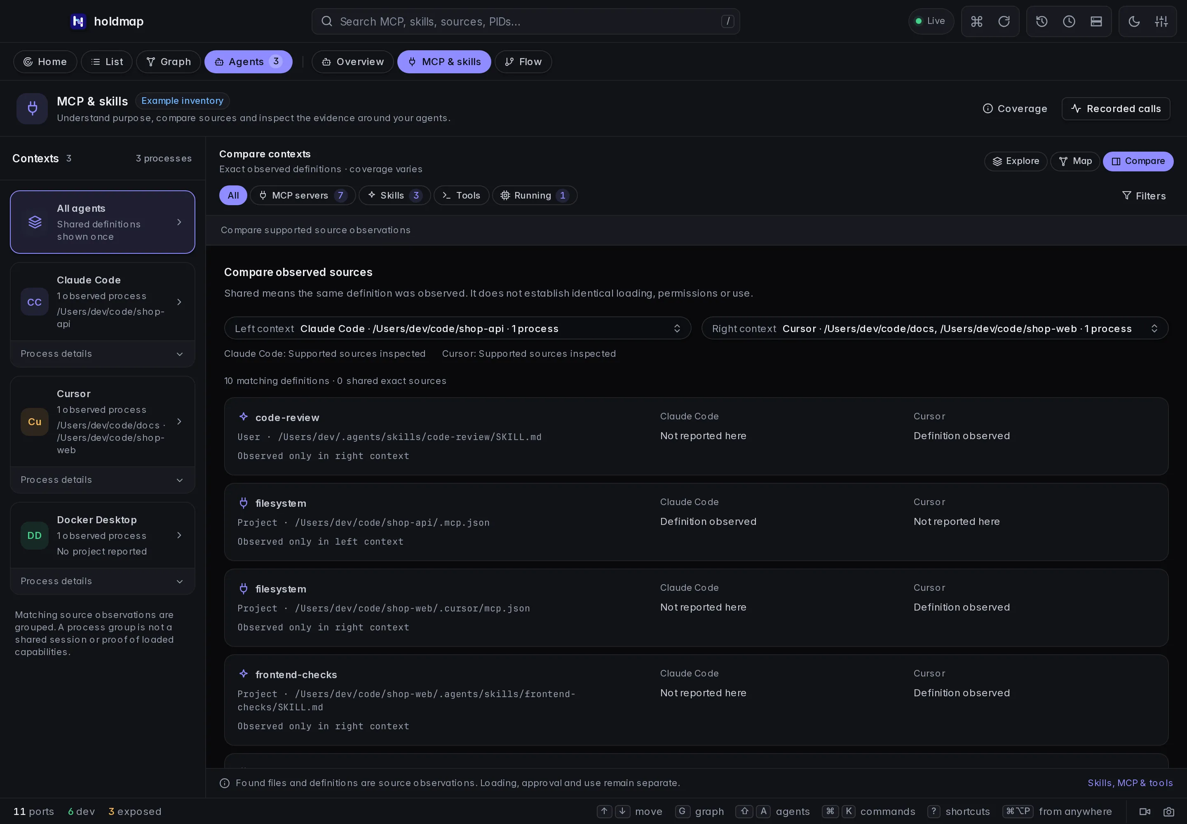Open the Skills, MCP & tools link
This screenshot has height=824, width=1187.
(1130, 783)
